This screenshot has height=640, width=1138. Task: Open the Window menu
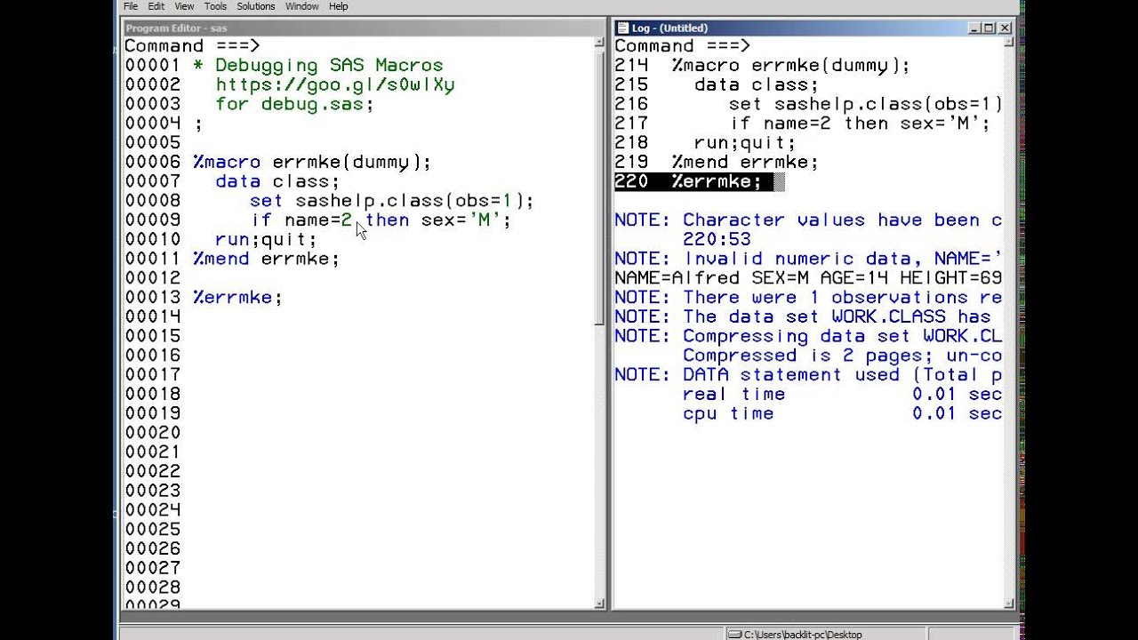tap(302, 6)
